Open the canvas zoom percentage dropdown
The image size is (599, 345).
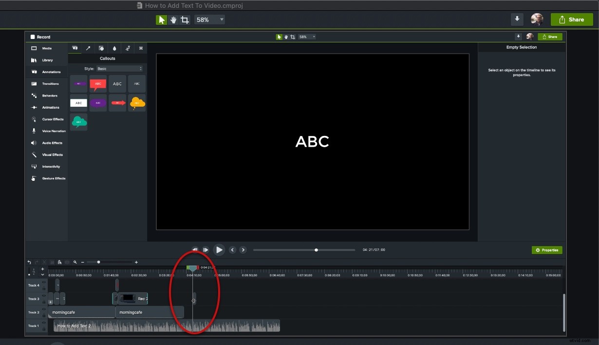[209, 19]
